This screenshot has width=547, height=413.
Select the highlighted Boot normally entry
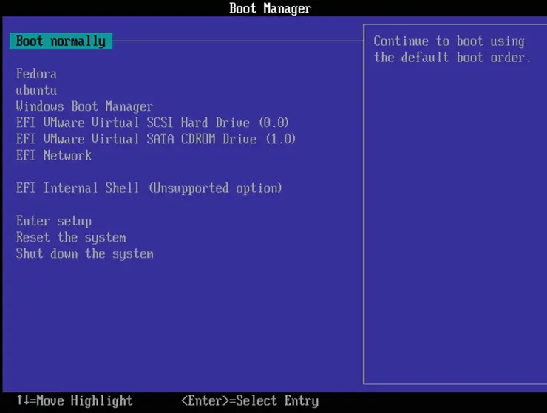coord(61,41)
